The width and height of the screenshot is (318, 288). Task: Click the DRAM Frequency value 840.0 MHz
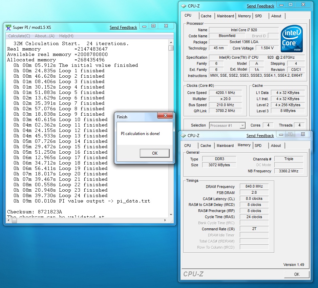point(254,187)
